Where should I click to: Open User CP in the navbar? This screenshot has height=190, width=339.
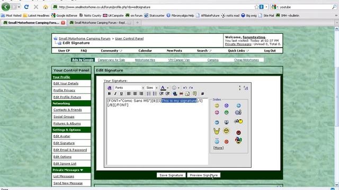[x=64, y=51]
